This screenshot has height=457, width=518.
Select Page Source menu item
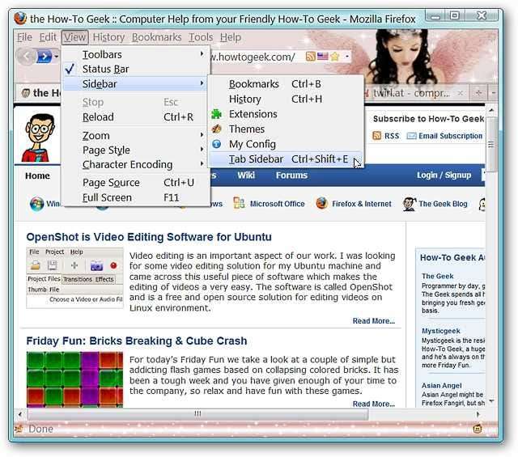(136, 183)
